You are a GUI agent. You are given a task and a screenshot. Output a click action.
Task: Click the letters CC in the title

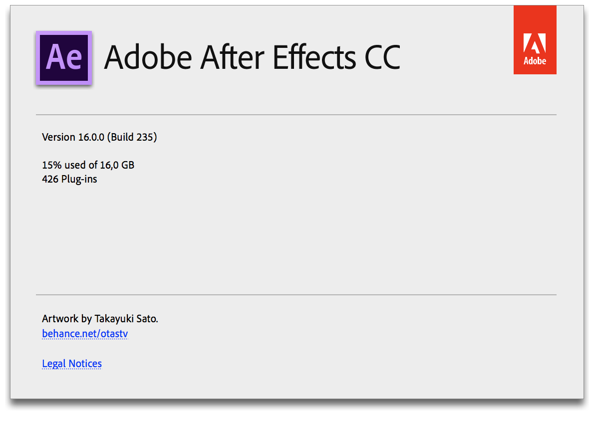tap(382, 57)
